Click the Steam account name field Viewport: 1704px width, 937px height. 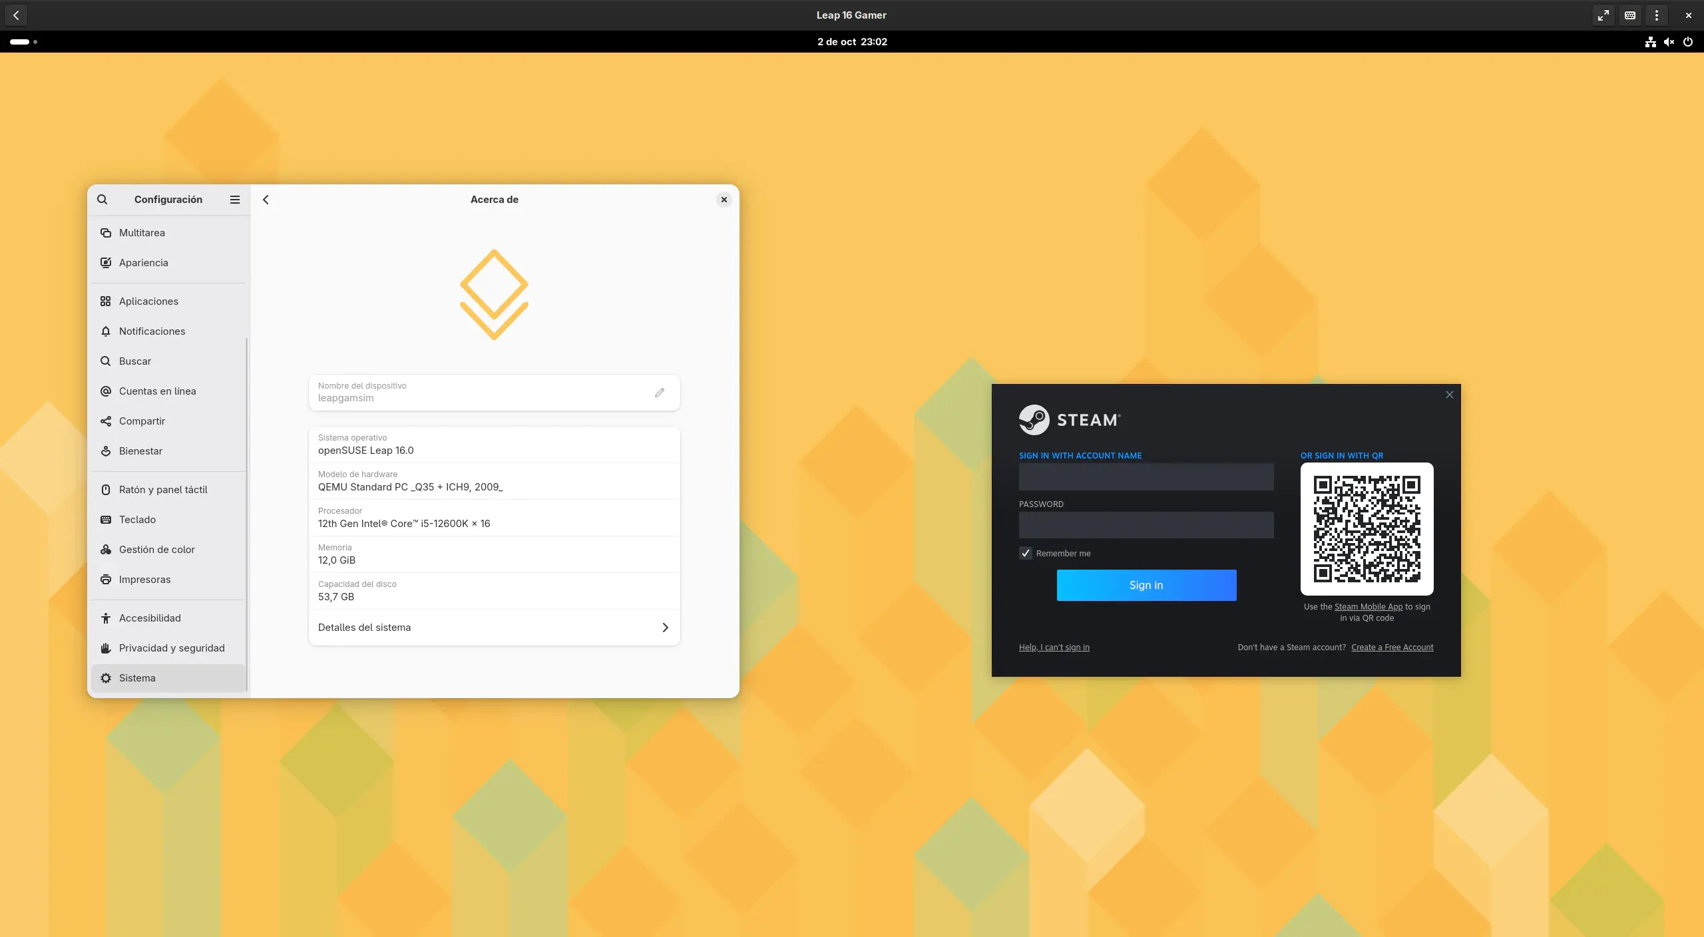click(1146, 477)
